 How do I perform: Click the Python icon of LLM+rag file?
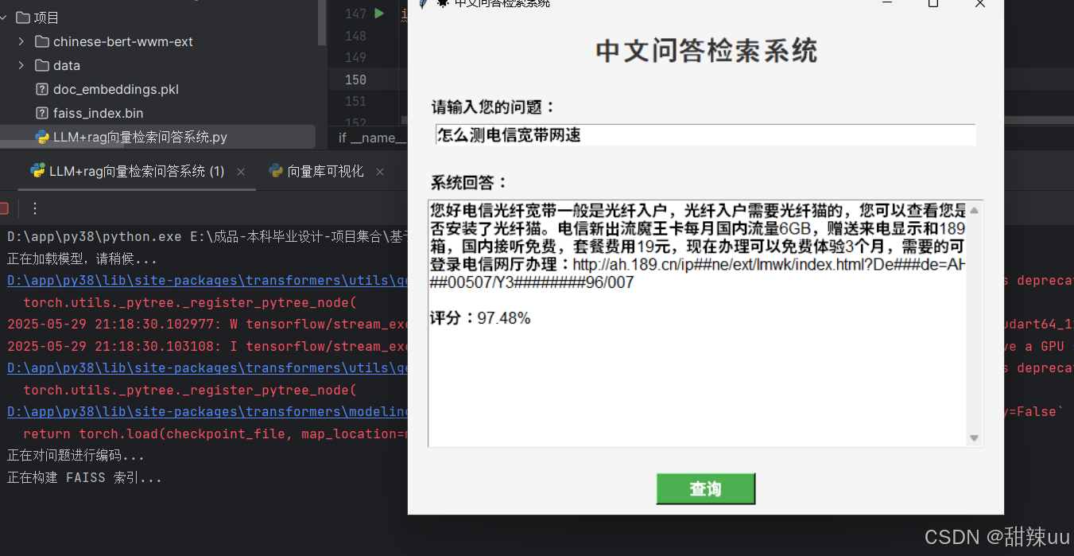tap(42, 137)
